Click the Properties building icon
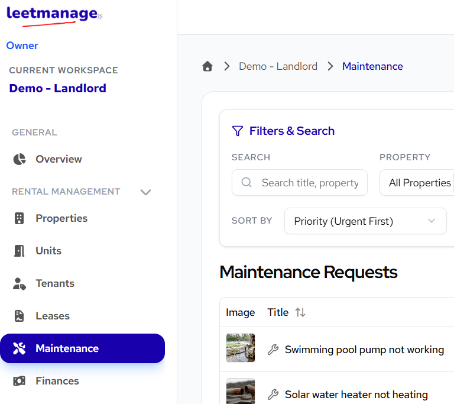The image size is (454, 404). pyautogui.click(x=19, y=218)
